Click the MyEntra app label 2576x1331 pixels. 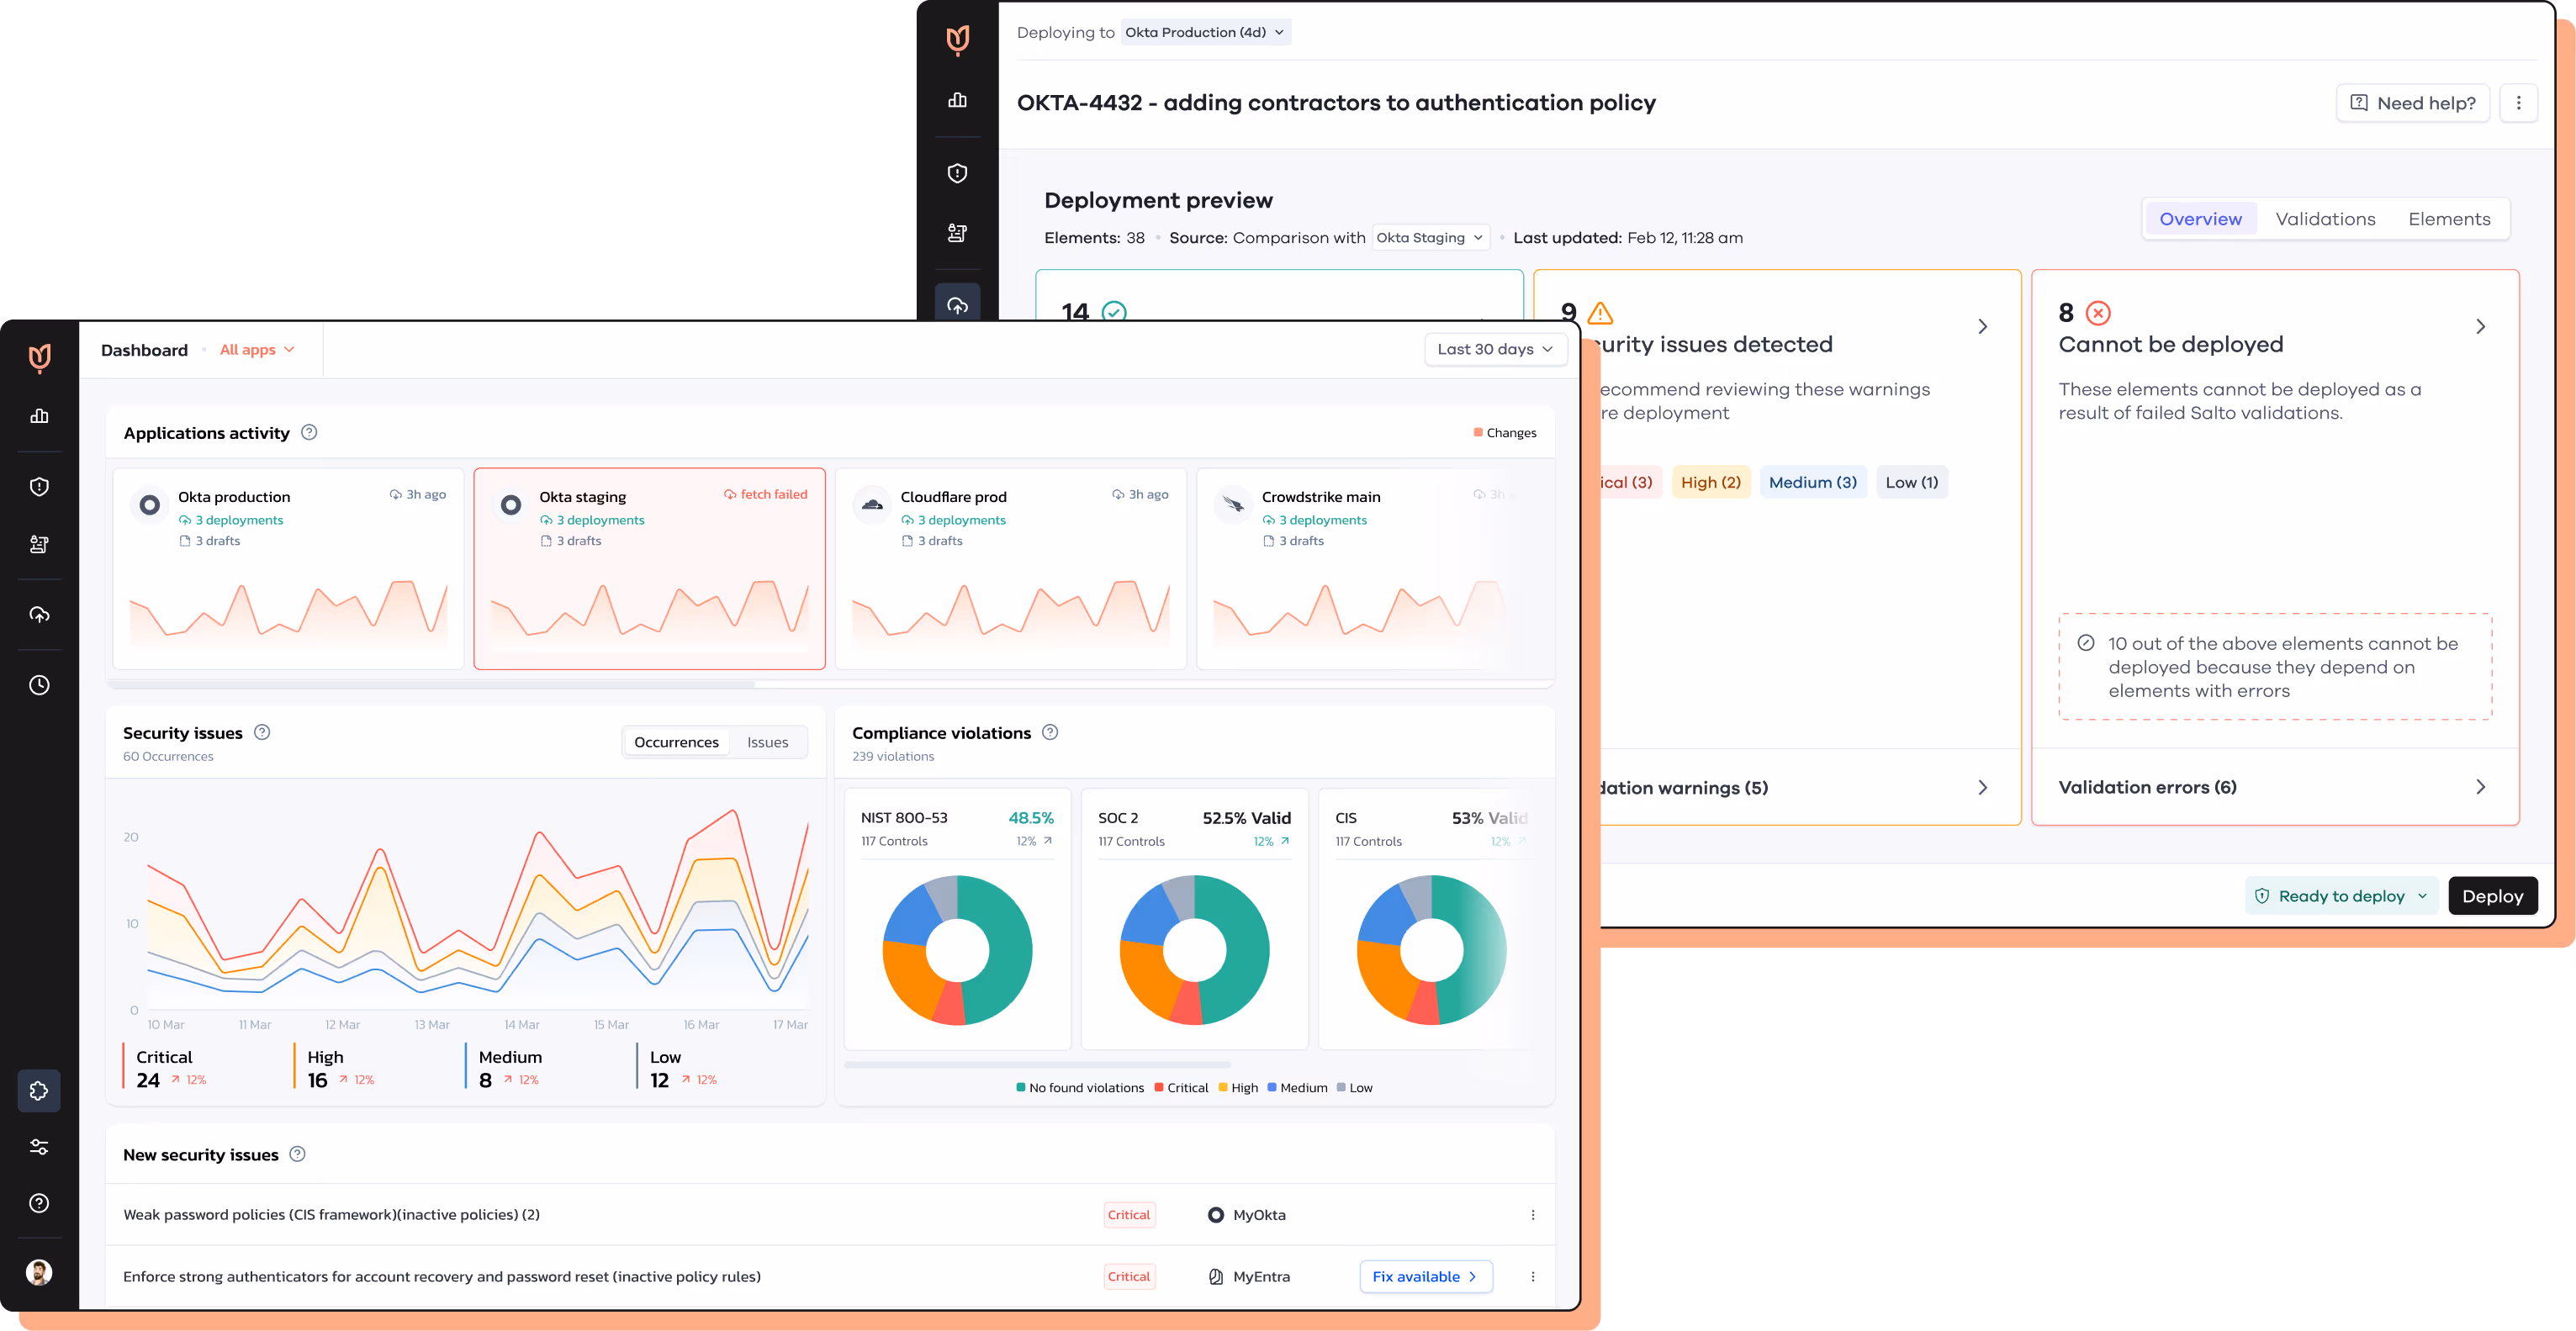coord(1261,1277)
